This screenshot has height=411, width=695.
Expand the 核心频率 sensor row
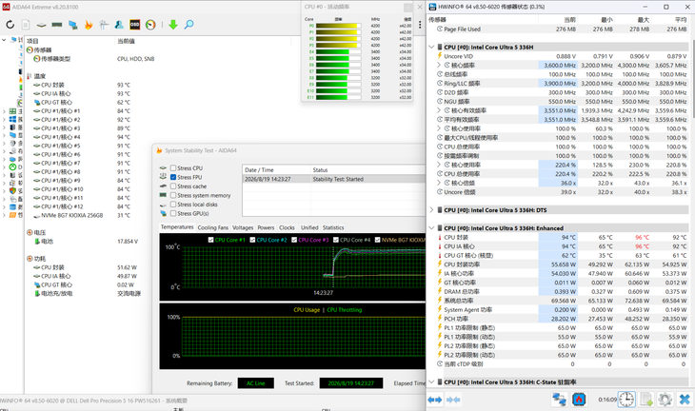point(439,65)
